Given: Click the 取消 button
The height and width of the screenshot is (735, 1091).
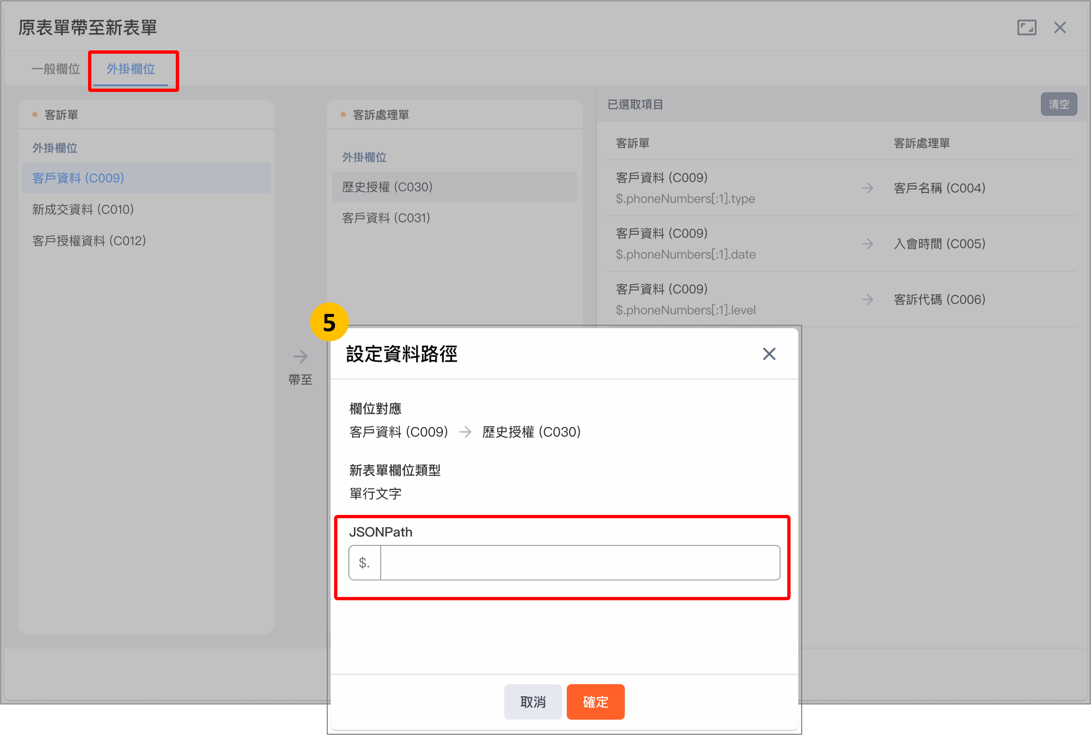Looking at the screenshot, I should [x=533, y=702].
